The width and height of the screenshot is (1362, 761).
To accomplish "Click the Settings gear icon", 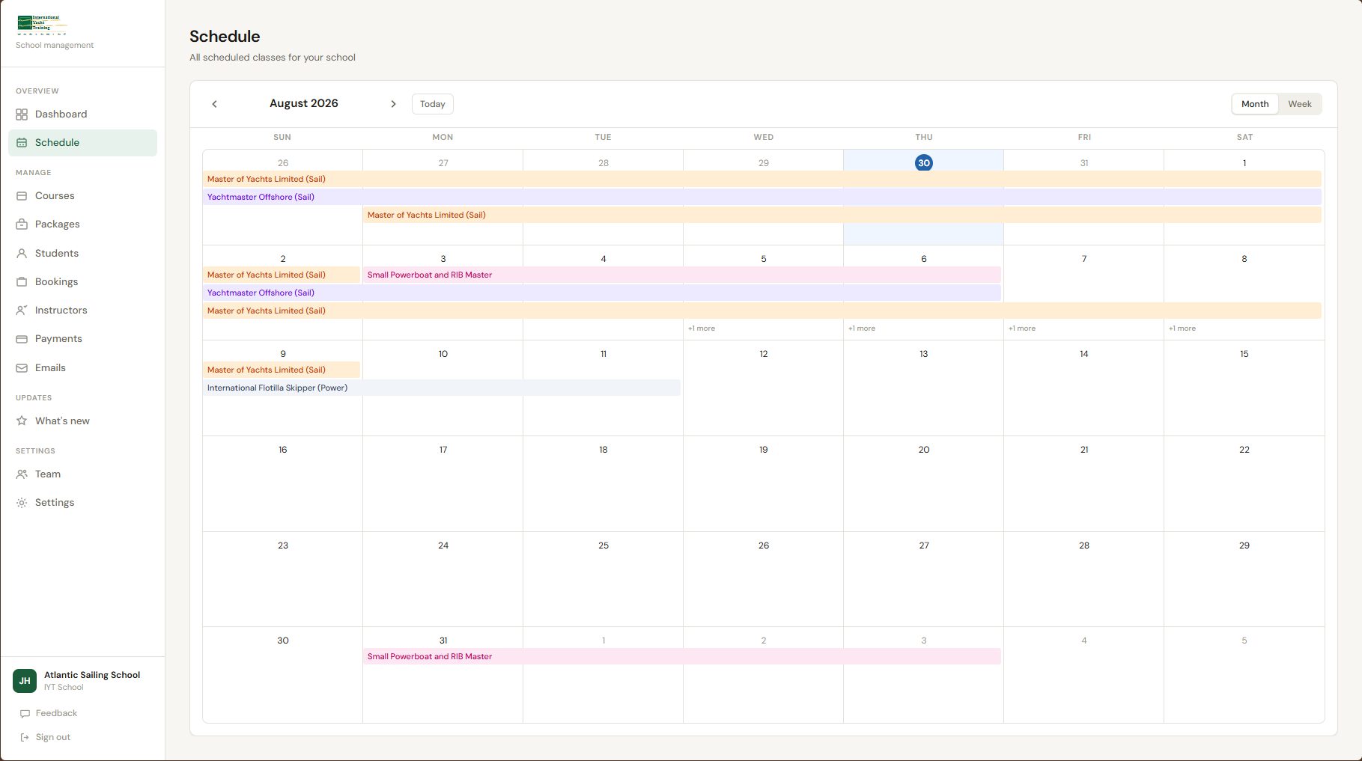I will pyautogui.click(x=22, y=503).
